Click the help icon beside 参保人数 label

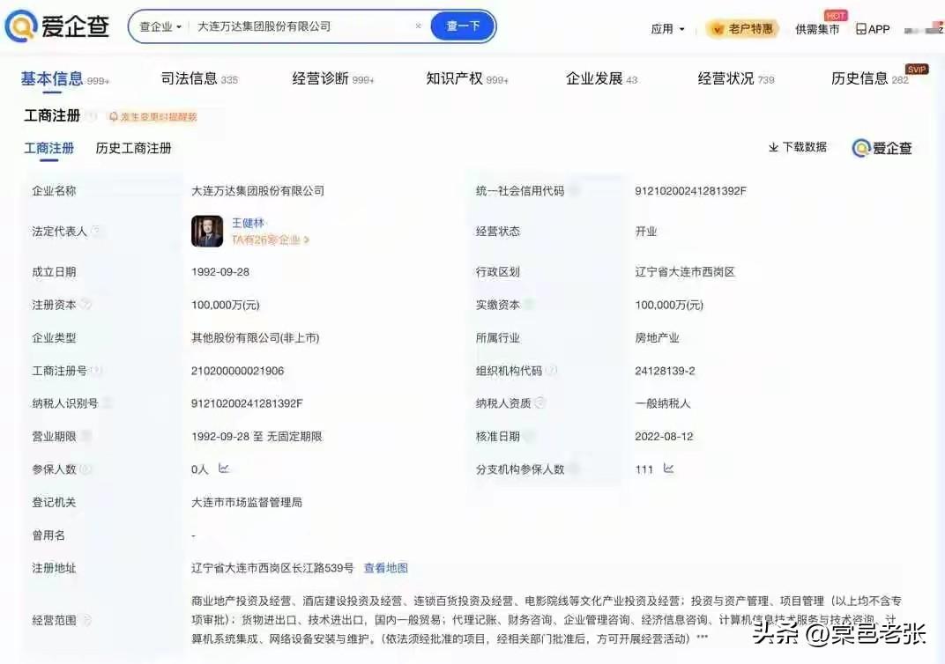(x=85, y=469)
